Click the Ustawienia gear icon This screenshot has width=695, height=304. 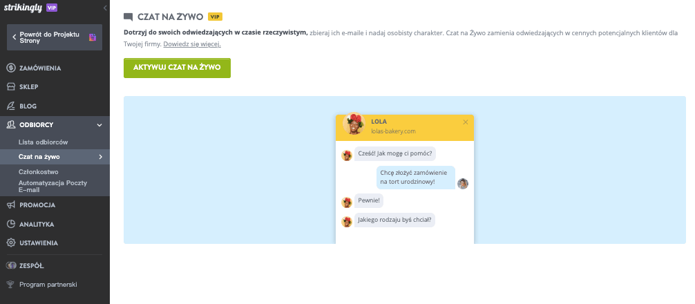click(x=11, y=243)
